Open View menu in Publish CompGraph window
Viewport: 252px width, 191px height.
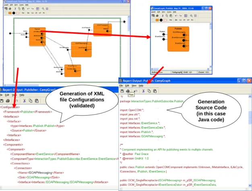(163, 12)
